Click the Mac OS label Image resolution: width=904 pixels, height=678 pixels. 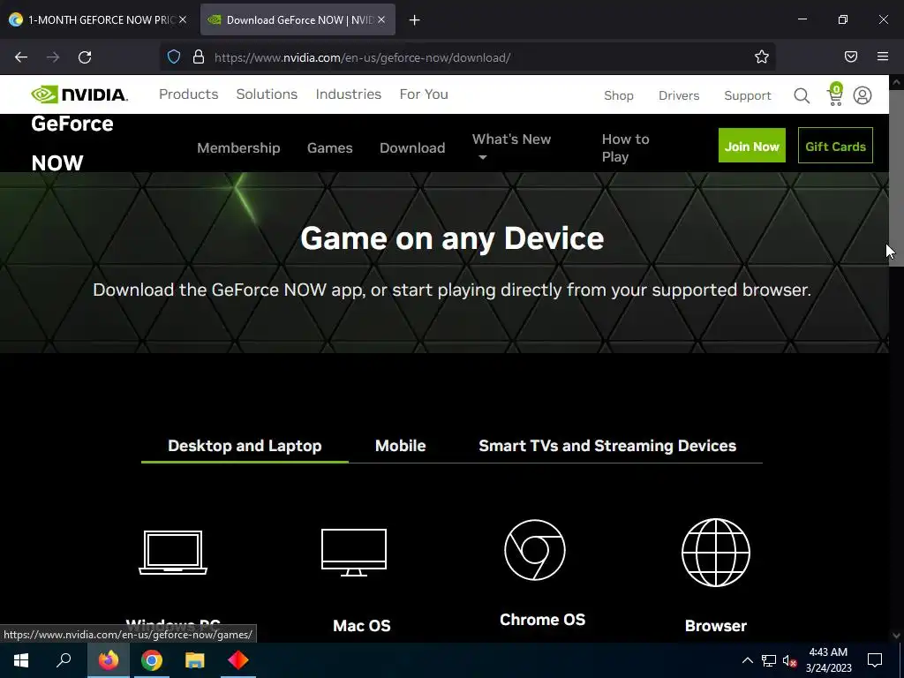(x=361, y=626)
